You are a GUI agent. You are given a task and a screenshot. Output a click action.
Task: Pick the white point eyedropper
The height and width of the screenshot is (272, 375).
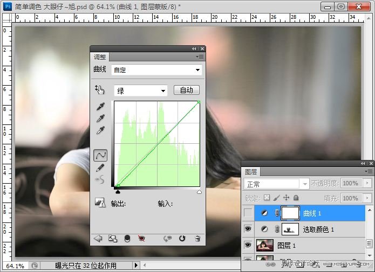click(100, 130)
